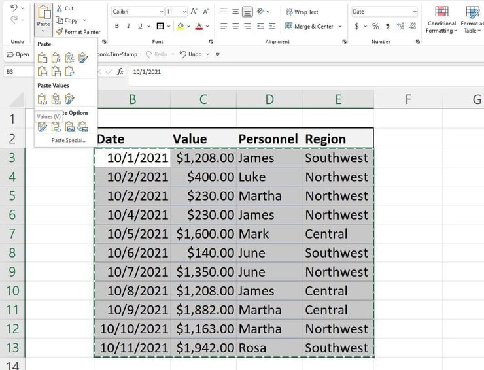484x370 pixels.
Task: Apply cell borders using the Borders icon
Action: (160, 26)
